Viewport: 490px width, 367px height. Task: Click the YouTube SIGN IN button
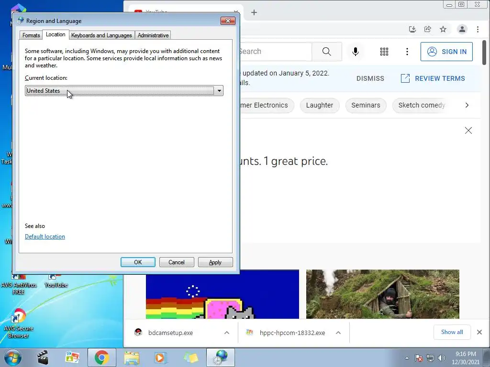(446, 52)
